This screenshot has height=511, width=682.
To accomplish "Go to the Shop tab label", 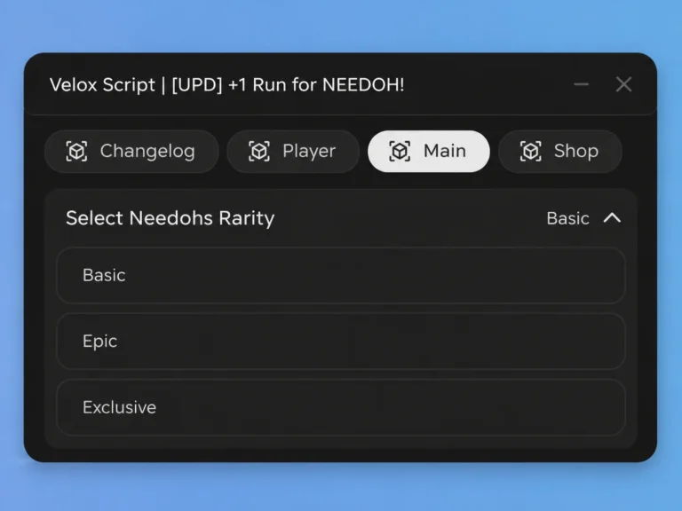I will coord(575,152).
